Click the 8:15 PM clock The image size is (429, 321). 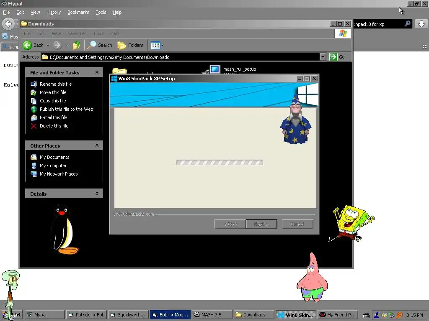[414, 315]
